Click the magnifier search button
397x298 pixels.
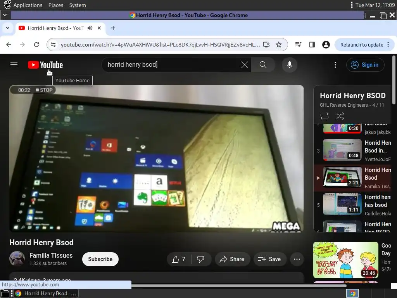pyautogui.click(x=263, y=65)
